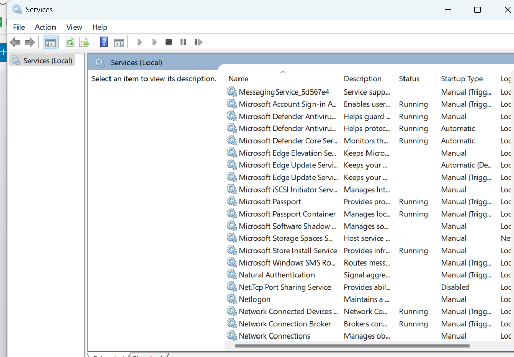Open the File menu

pyautogui.click(x=19, y=27)
